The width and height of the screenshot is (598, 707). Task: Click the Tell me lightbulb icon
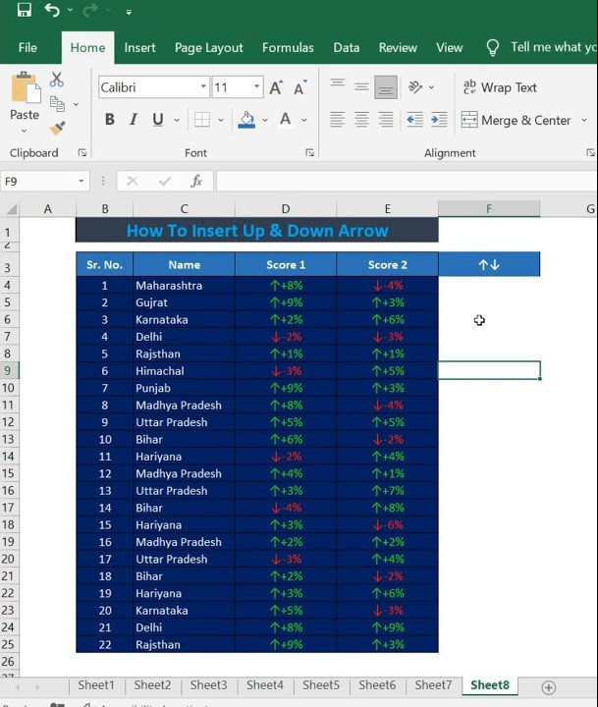pos(493,47)
